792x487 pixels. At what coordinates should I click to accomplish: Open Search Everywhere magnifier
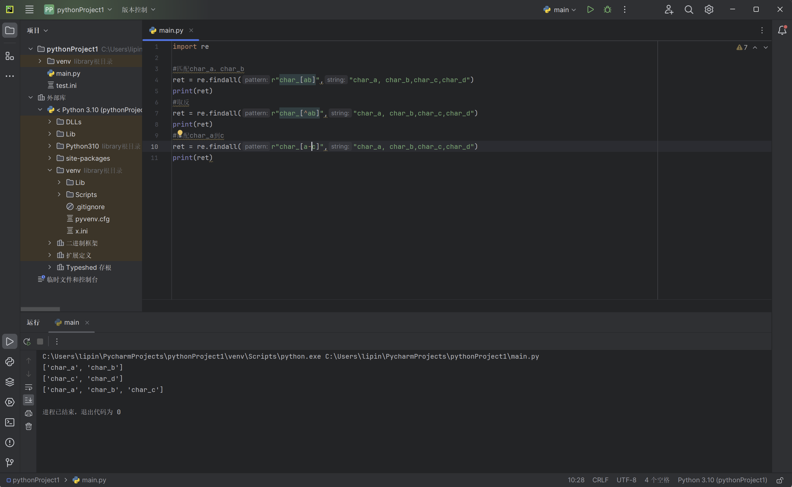click(689, 9)
